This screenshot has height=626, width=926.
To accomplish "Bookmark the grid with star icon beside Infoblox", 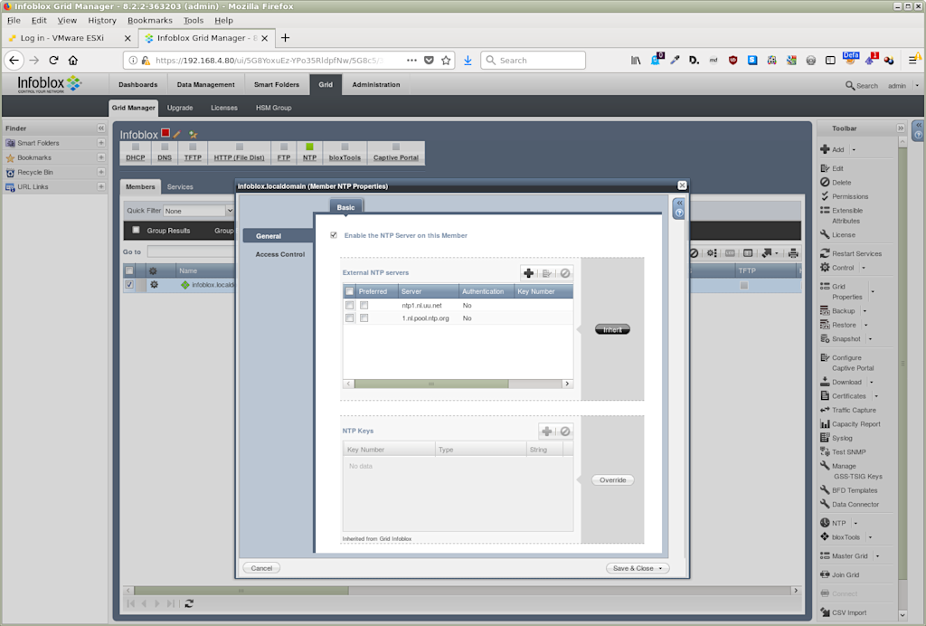I will click(194, 135).
